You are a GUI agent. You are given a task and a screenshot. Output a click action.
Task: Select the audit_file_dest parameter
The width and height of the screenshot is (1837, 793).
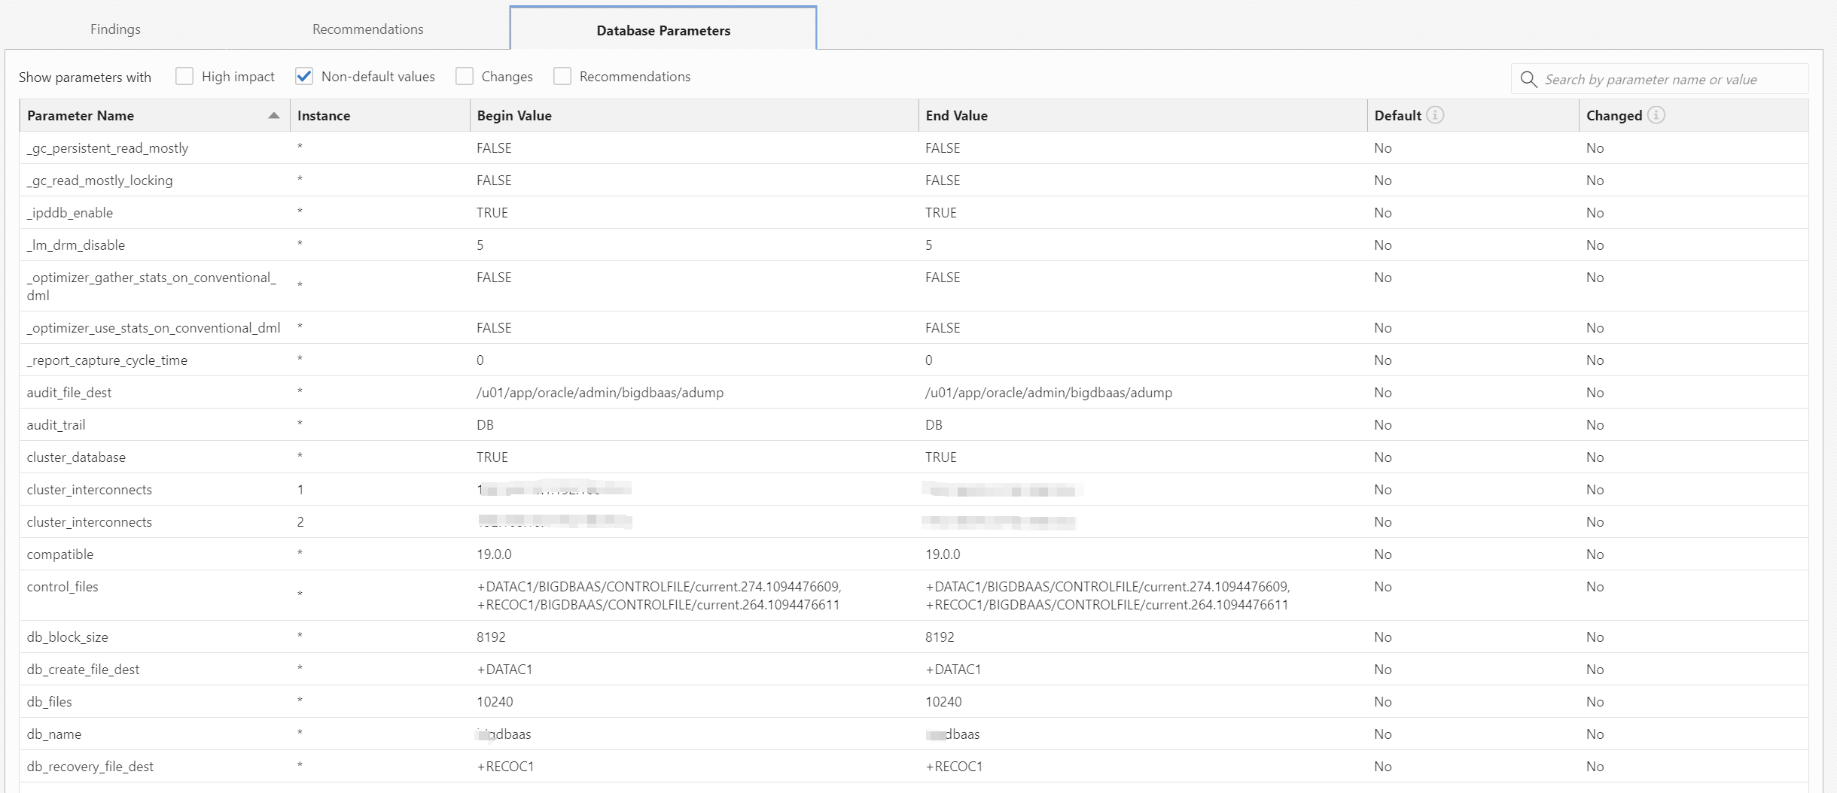tap(69, 393)
